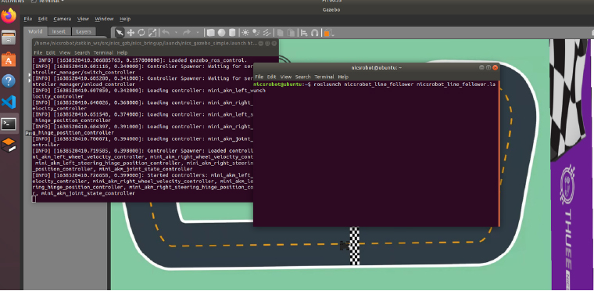Click the scrollbar of nicsrobot@ubuntu terminal

499,153
